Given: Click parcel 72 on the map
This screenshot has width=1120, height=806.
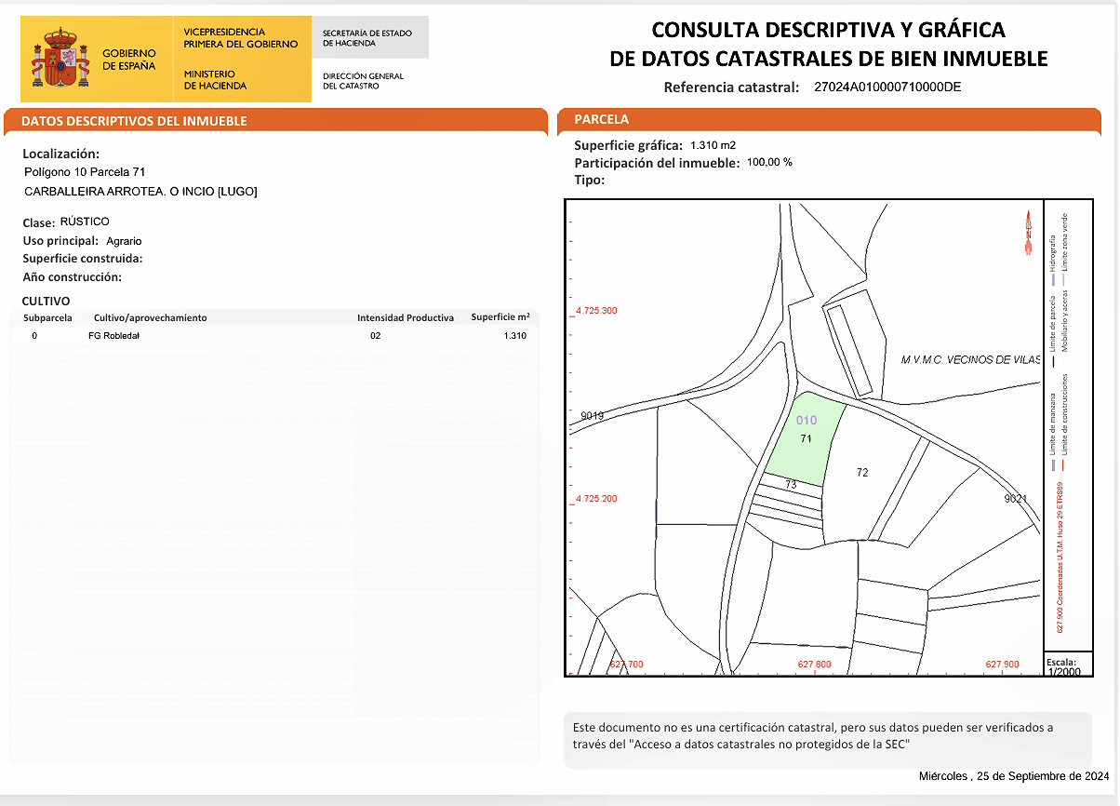Looking at the screenshot, I should point(862,473).
